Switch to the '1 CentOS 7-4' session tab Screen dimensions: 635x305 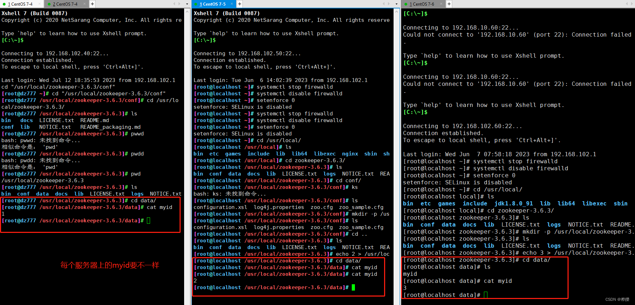point(22,4)
